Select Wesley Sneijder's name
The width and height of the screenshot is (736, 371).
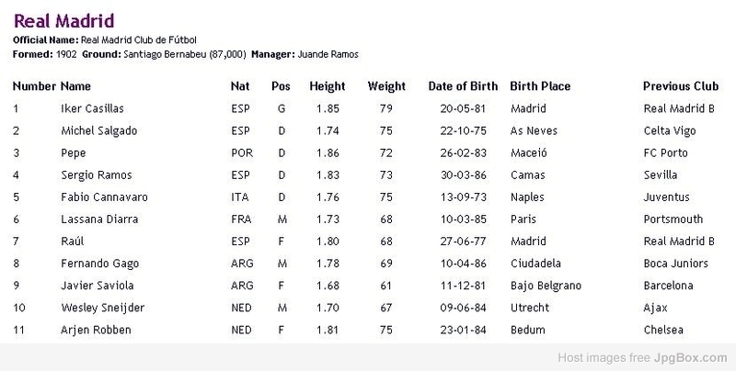[103, 308]
